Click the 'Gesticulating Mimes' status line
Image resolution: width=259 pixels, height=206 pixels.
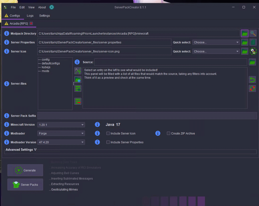coord(64,189)
